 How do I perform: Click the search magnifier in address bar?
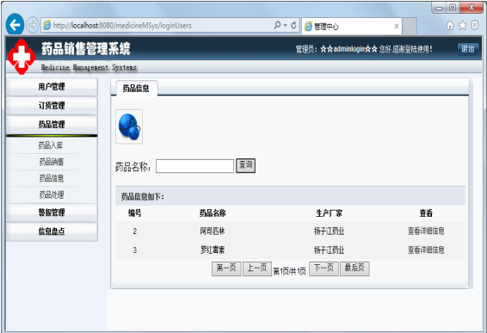[277, 25]
